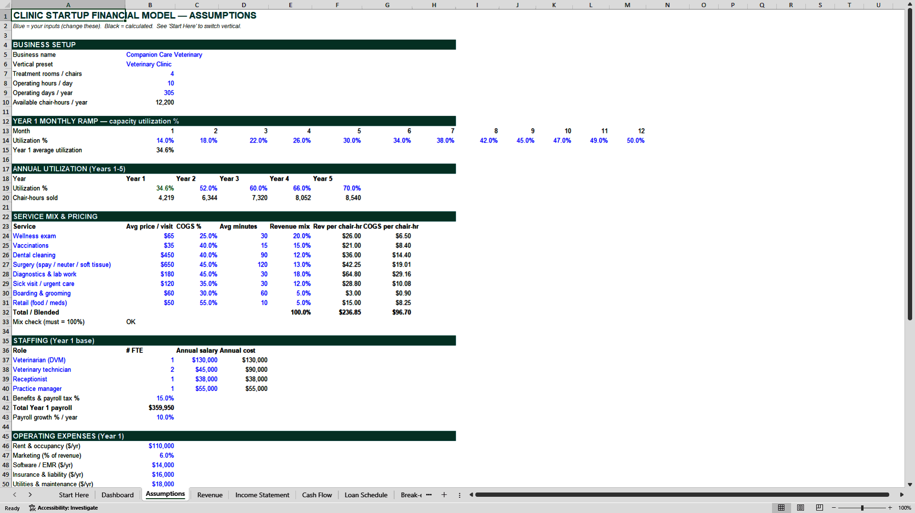Click vertical scrollbar up arrow
Screen dimensions: 915x513
pyautogui.click(x=910, y=4)
